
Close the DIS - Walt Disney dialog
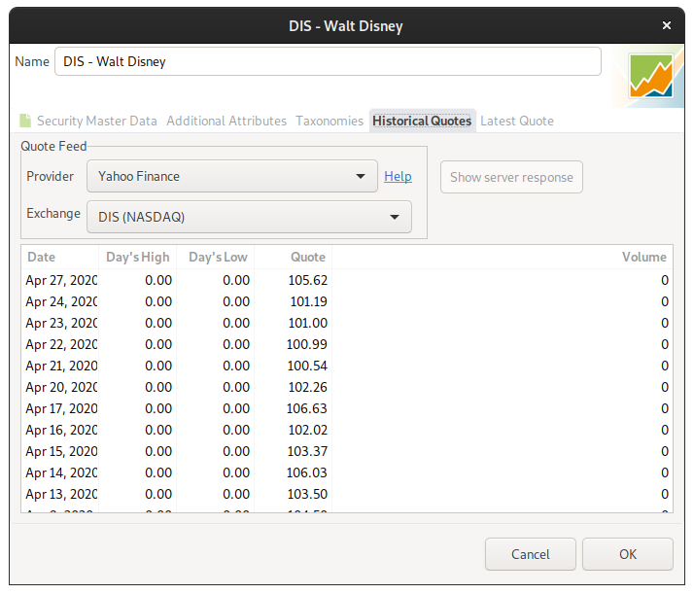tap(667, 25)
